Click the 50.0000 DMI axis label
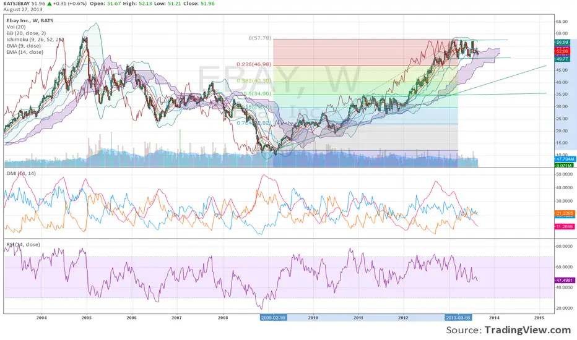The width and height of the screenshot is (577, 340). 564,174
